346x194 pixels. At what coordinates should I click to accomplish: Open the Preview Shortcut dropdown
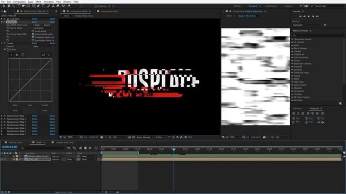(x=307, y=25)
